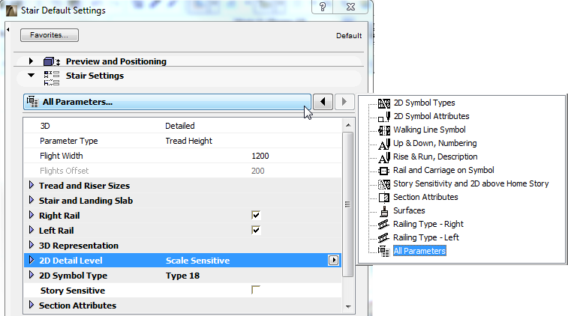Open the Favorites... button
Screen dimensions: 568x316
pos(50,35)
